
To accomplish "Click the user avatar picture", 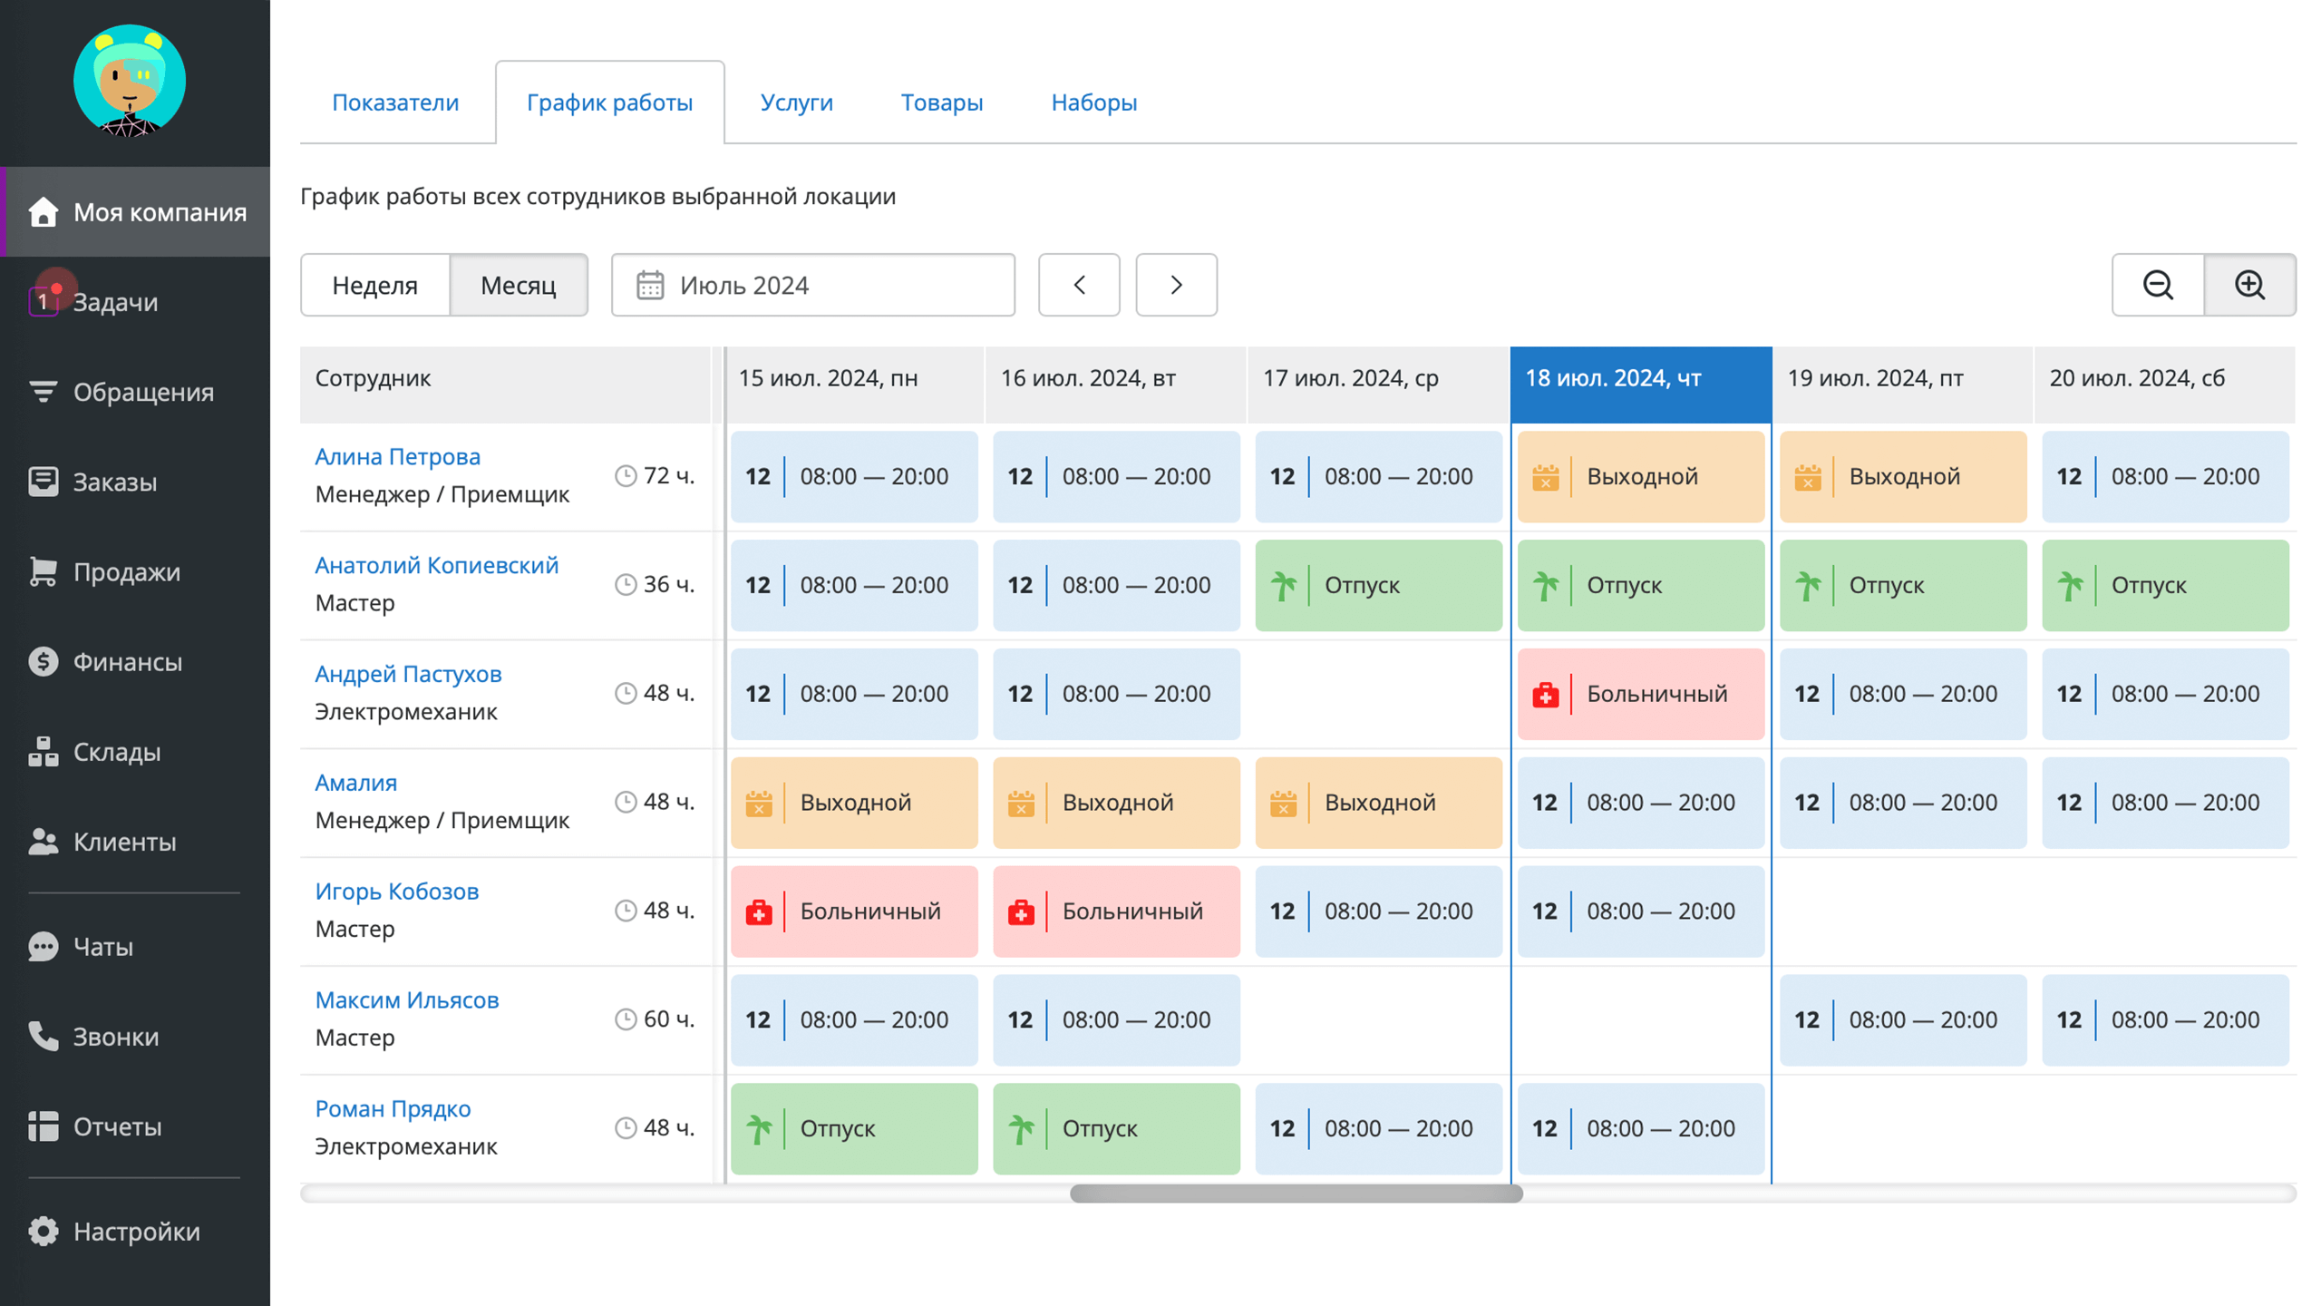I will click(130, 82).
